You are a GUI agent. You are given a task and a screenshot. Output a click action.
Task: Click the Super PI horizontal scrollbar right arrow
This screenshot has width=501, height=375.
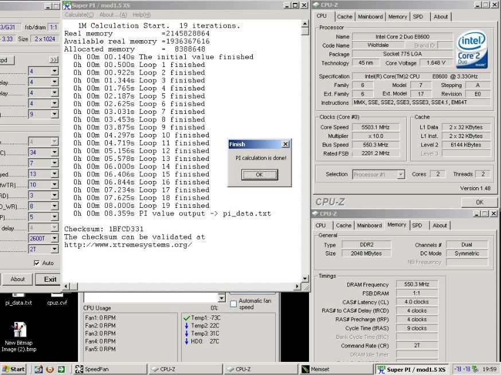[297, 286]
